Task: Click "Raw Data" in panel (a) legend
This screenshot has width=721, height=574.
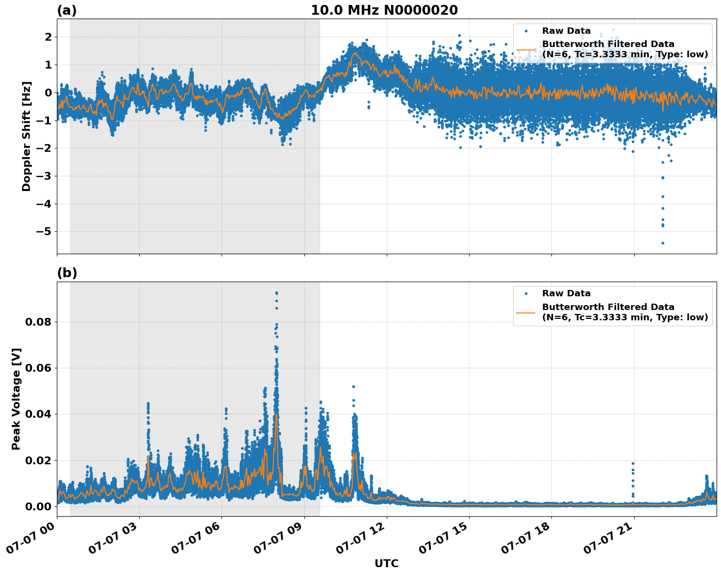Action: click(x=566, y=31)
